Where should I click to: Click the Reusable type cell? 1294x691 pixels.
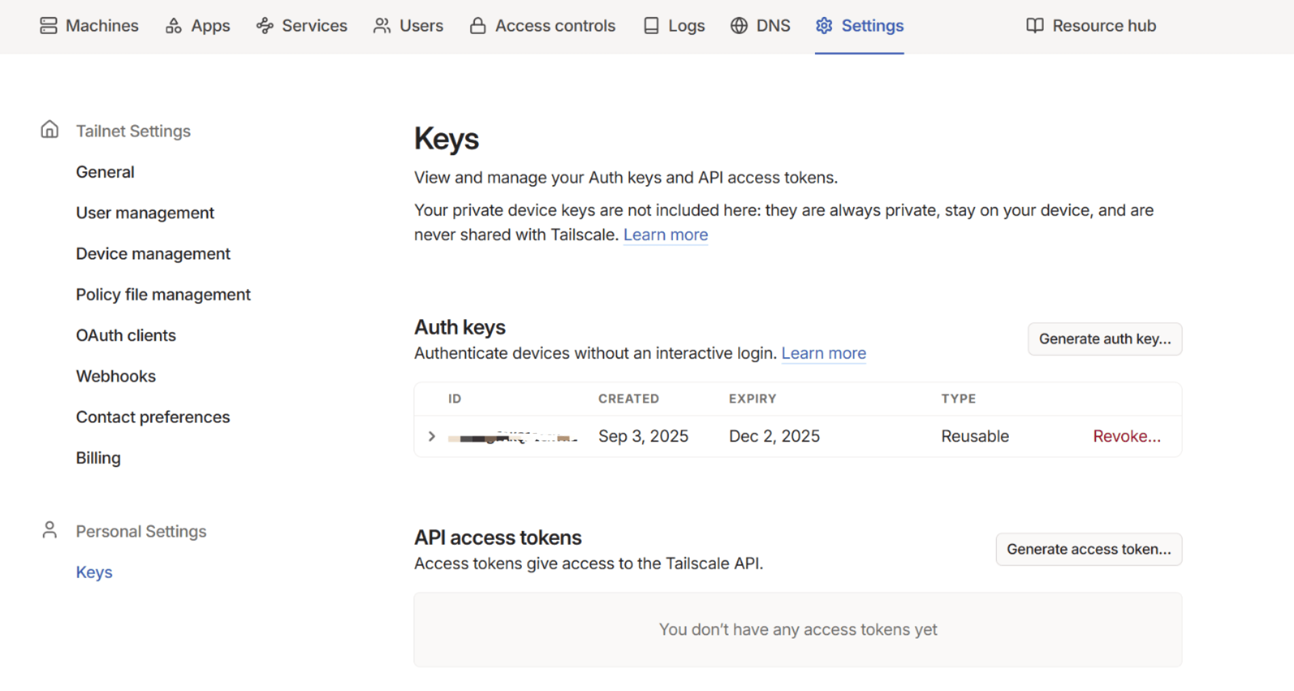(x=975, y=436)
